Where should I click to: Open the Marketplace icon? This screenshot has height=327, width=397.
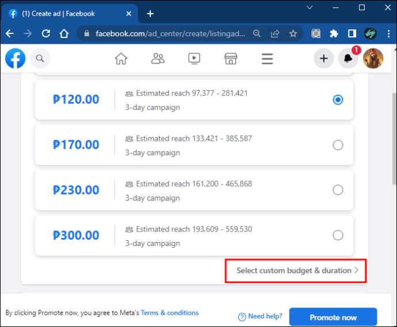coord(231,59)
